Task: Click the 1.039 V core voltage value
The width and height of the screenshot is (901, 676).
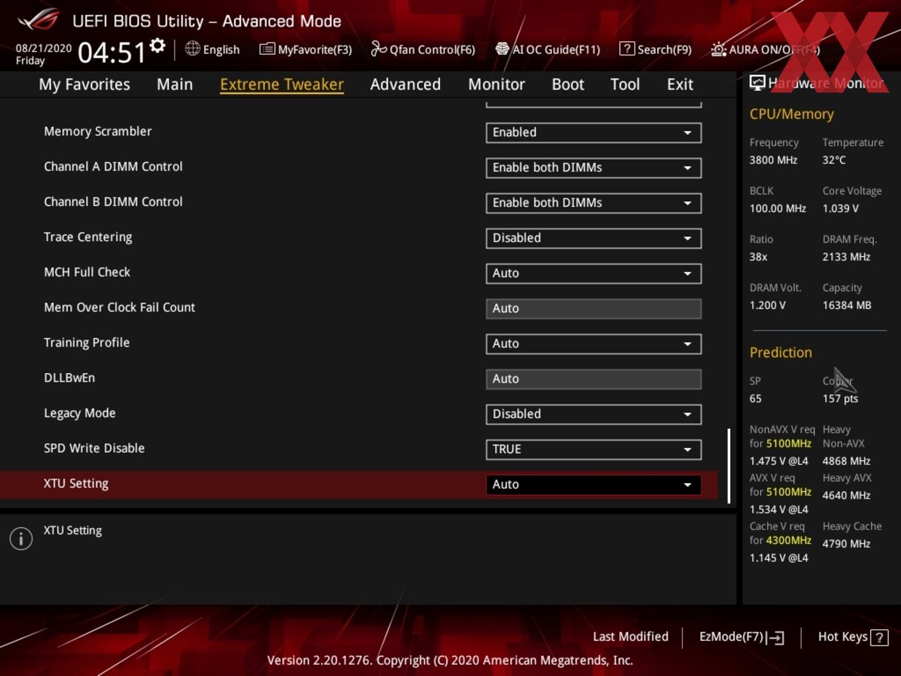Action: point(841,208)
